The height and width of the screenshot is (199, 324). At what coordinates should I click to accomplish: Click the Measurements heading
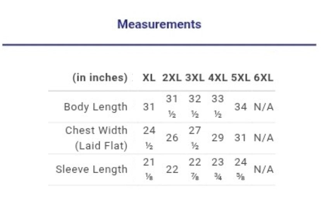point(159,24)
